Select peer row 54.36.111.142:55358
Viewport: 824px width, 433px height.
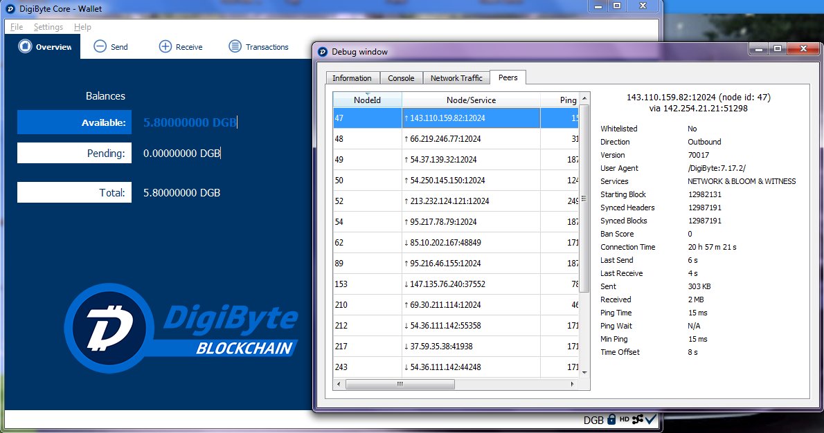click(456, 325)
